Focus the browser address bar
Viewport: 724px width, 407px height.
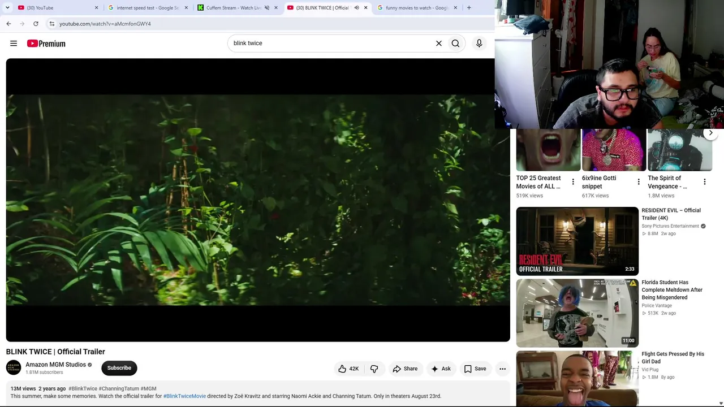pos(271,24)
